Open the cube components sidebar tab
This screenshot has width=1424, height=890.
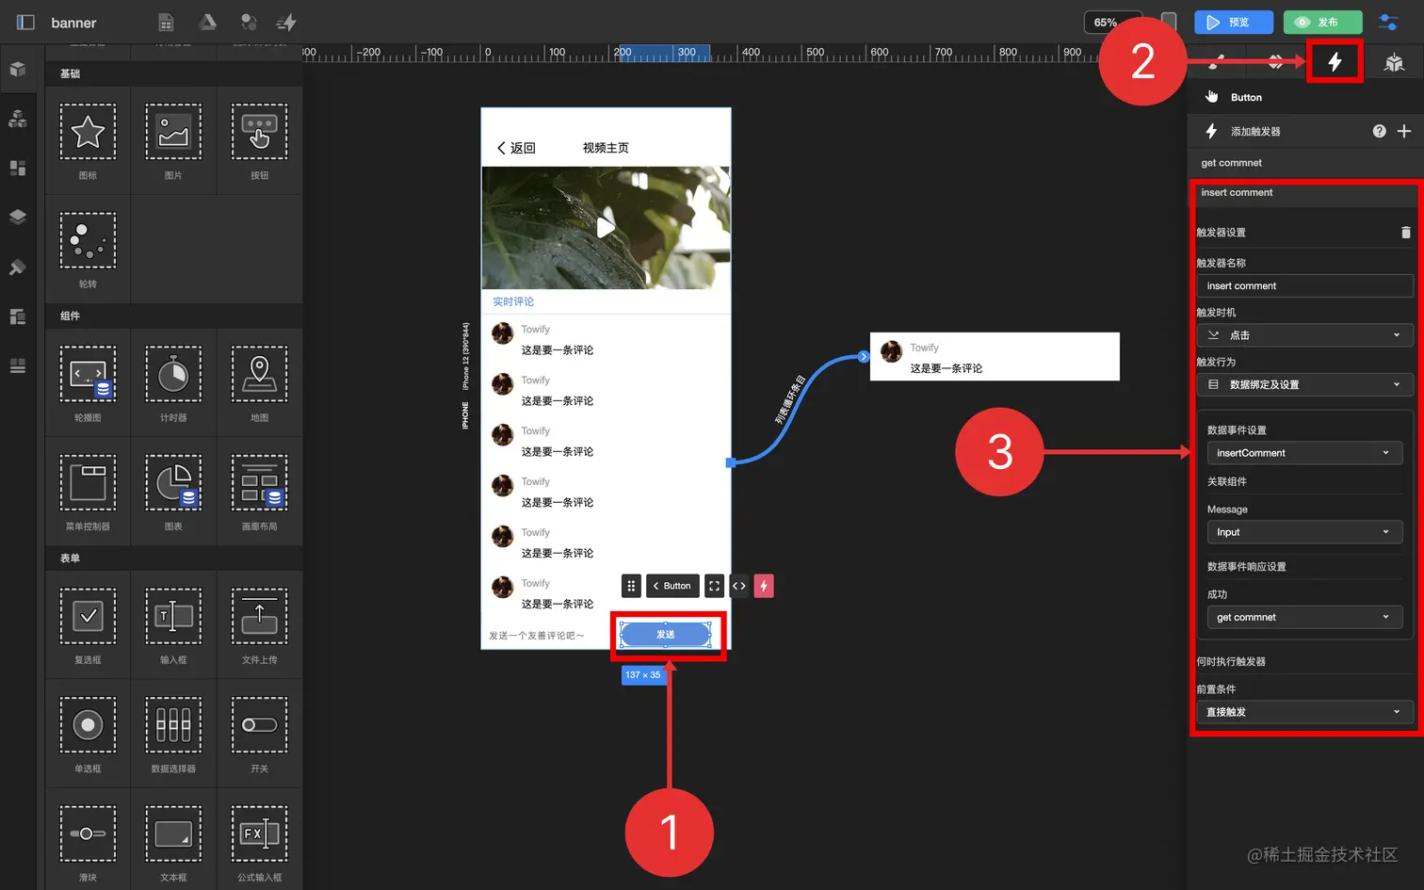(17, 70)
